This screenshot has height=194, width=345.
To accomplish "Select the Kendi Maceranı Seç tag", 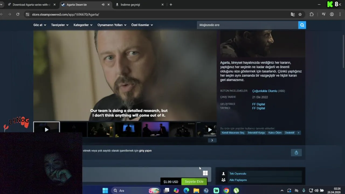I will tap(233, 133).
